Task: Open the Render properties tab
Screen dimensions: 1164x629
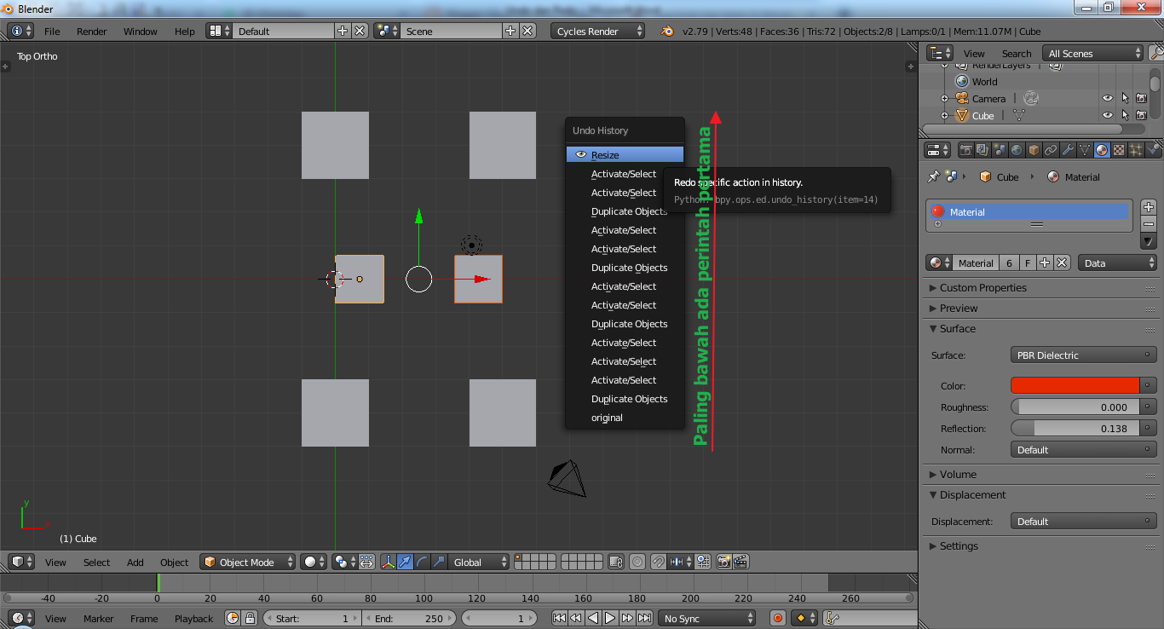Action: pos(966,149)
